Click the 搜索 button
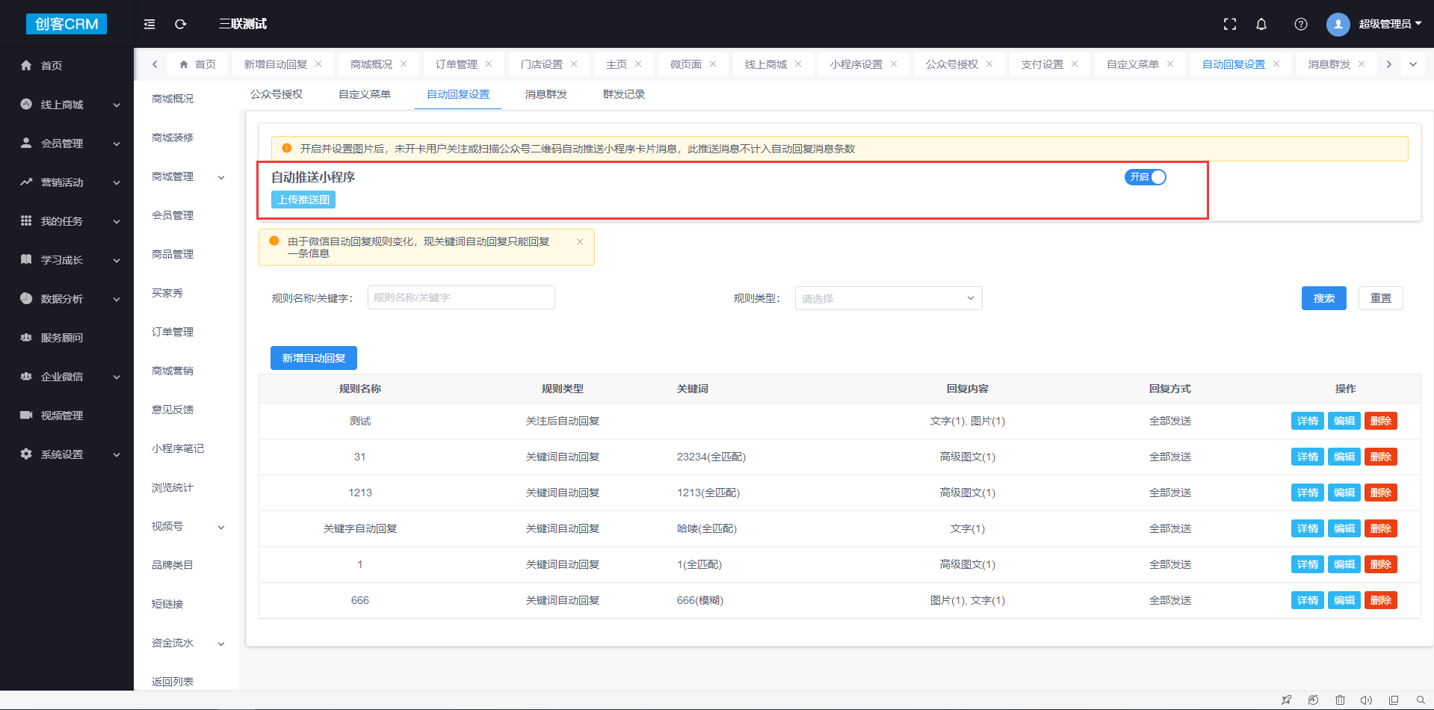Viewport: 1434px width, 710px height. (1323, 298)
